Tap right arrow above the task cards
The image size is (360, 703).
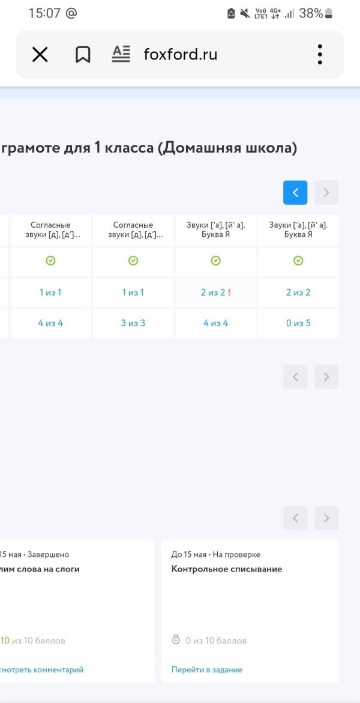pyautogui.click(x=326, y=518)
